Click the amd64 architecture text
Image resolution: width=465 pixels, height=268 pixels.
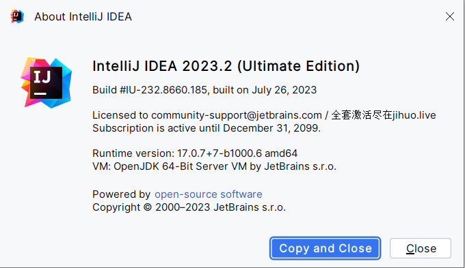(281, 153)
